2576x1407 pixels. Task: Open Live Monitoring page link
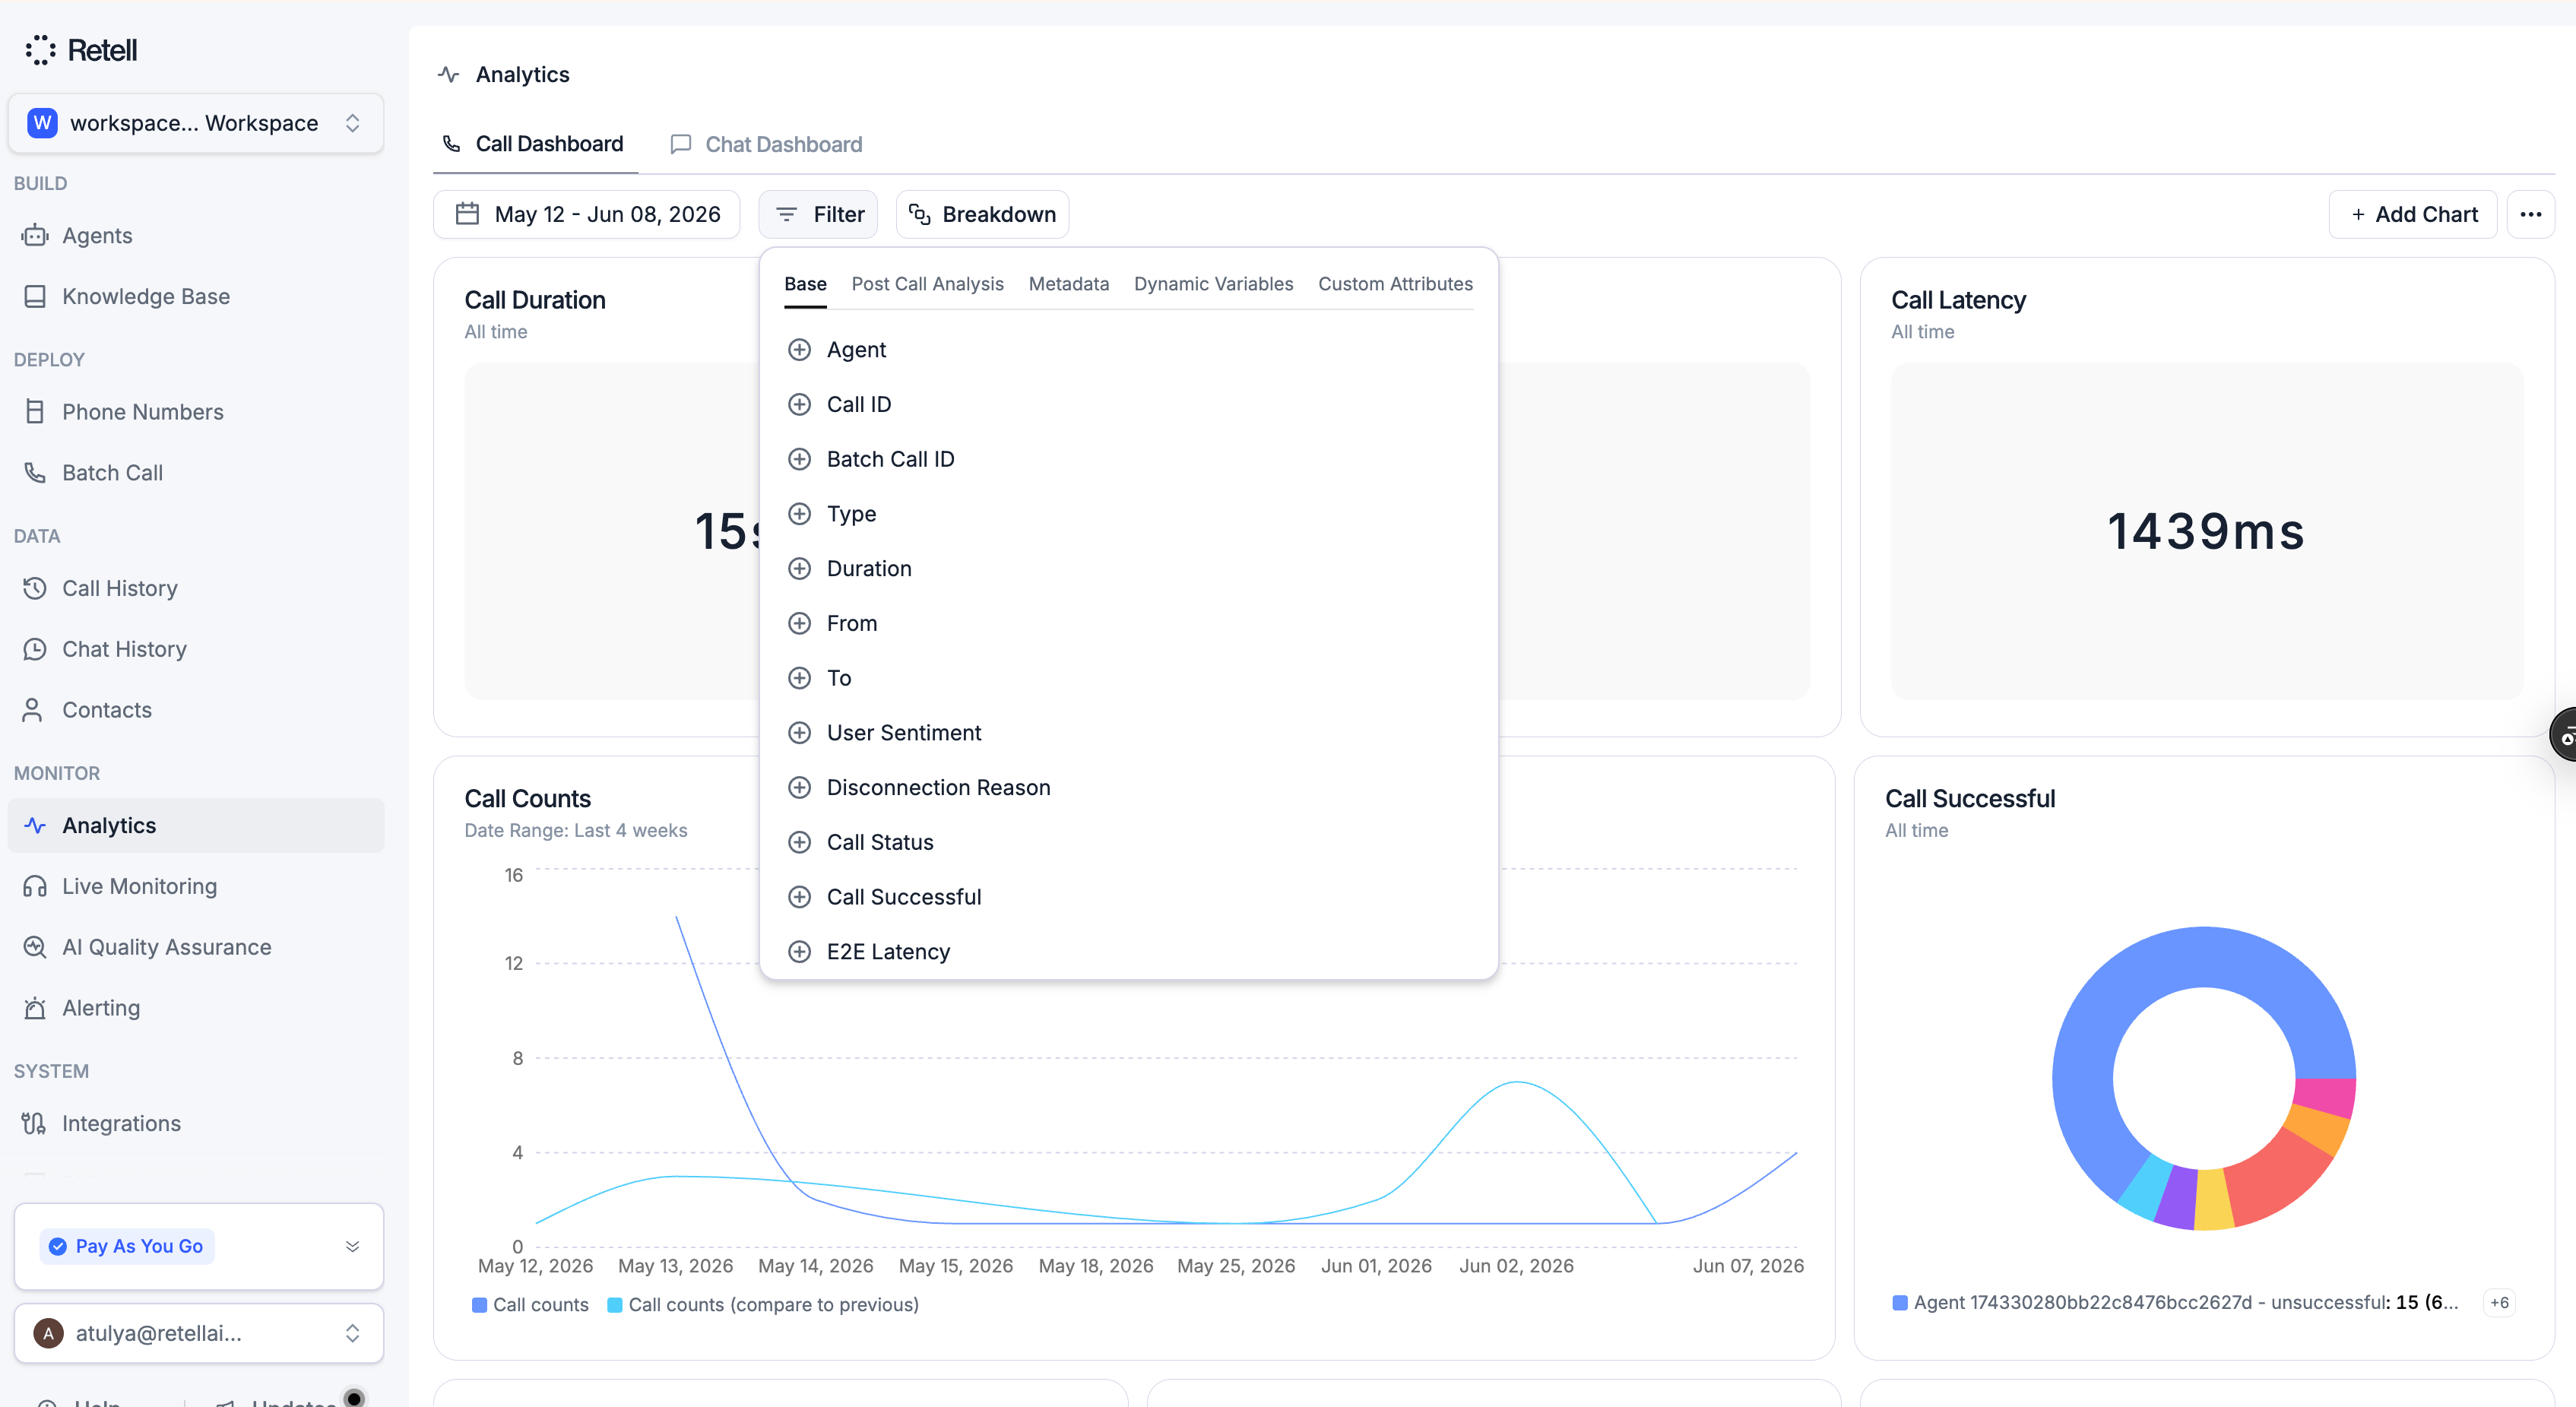click(x=196, y=886)
